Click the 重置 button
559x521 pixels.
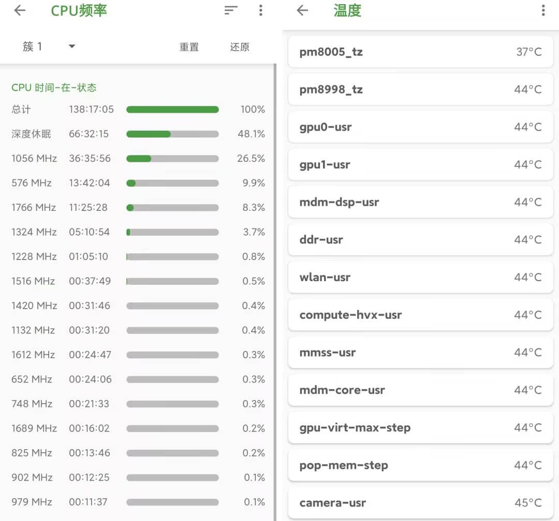(189, 47)
